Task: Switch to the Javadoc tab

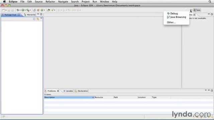Action: [68, 91]
